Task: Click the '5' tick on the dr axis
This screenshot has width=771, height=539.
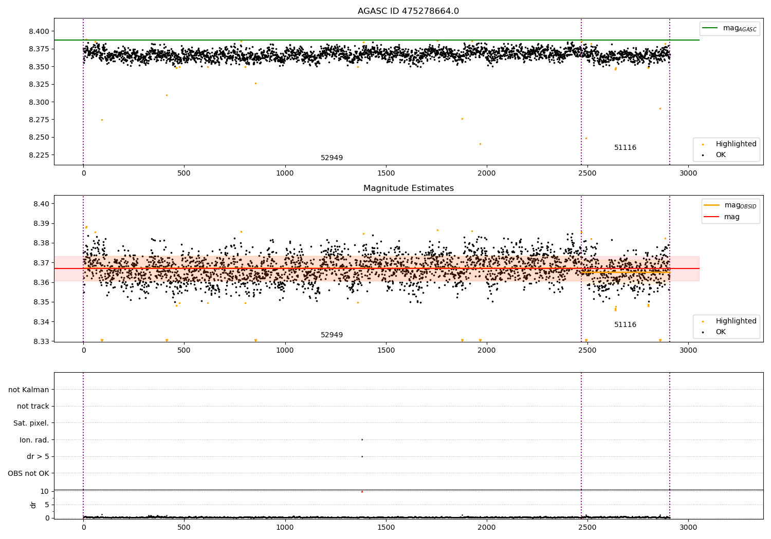Action: 47,505
